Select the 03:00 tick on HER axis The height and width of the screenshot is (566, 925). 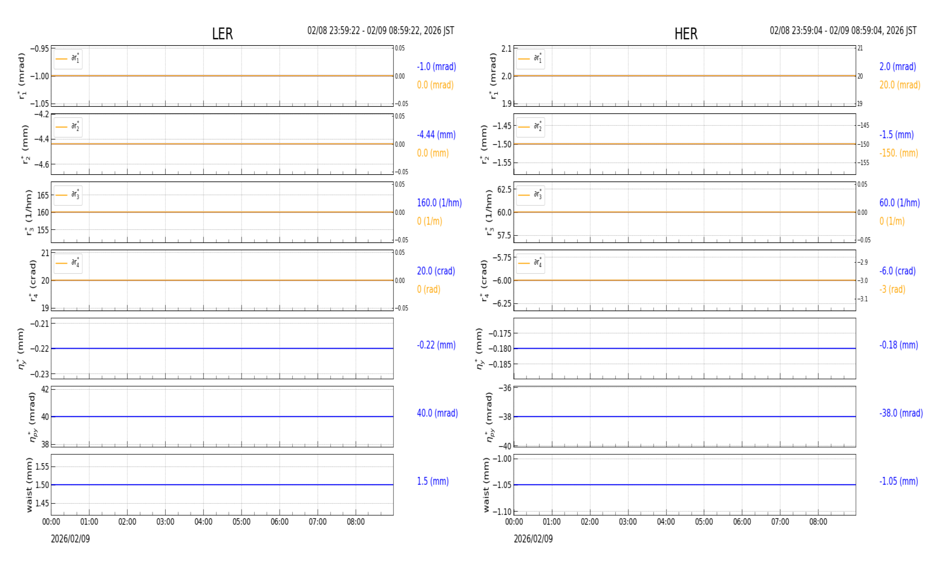pyautogui.click(x=628, y=522)
